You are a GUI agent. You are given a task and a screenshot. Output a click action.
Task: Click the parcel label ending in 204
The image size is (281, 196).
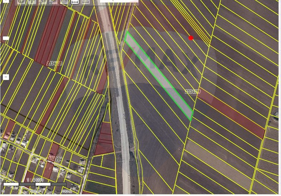pos(55,159)
